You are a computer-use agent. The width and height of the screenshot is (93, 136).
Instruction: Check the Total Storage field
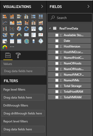point(57,86)
